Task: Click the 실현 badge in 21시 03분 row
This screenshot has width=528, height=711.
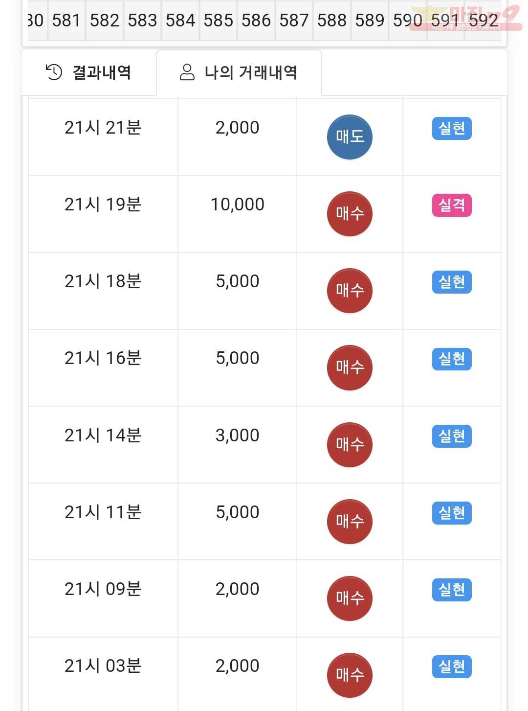Action: tap(452, 666)
